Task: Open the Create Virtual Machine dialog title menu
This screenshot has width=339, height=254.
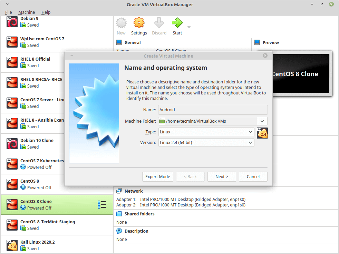Action: click(72, 56)
